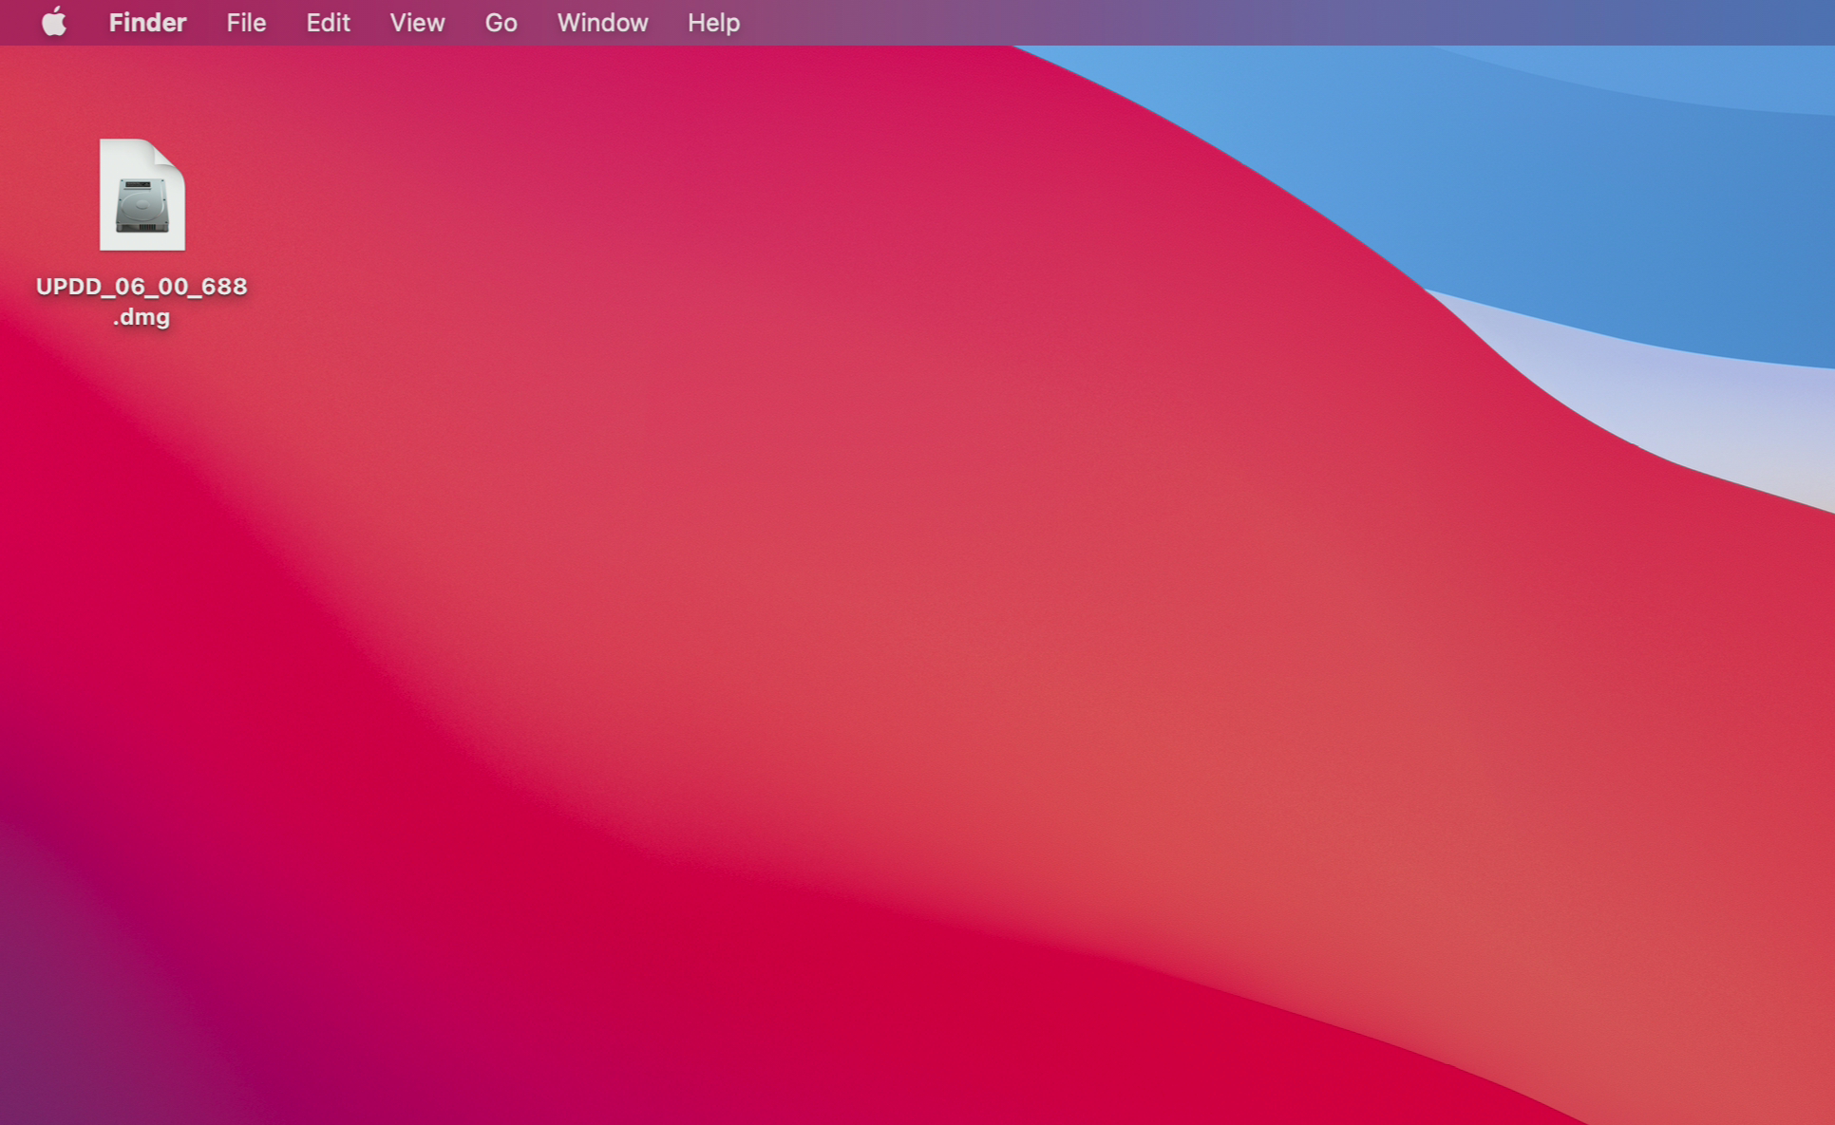Click the bold Finder text in the menu bar
This screenshot has width=1835, height=1125.
point(147,22)
